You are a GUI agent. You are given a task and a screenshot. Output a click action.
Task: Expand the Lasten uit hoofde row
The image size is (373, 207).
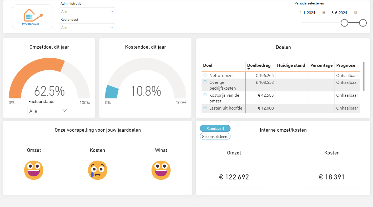[x=205, y=108]
